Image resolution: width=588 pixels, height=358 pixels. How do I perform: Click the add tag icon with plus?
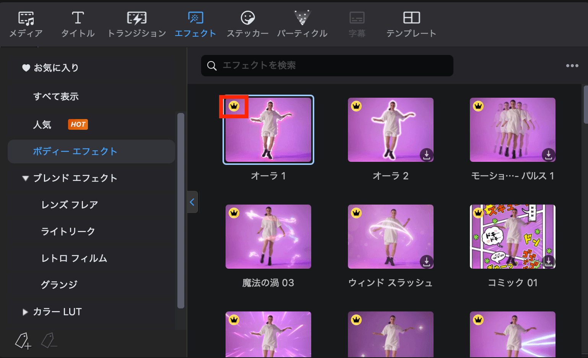23,340
